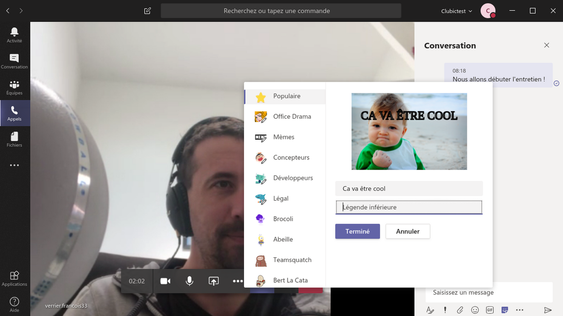The height and width of the screenshot is (316, 563).
Task: Edit the top caption field
Action: point(409,188)
